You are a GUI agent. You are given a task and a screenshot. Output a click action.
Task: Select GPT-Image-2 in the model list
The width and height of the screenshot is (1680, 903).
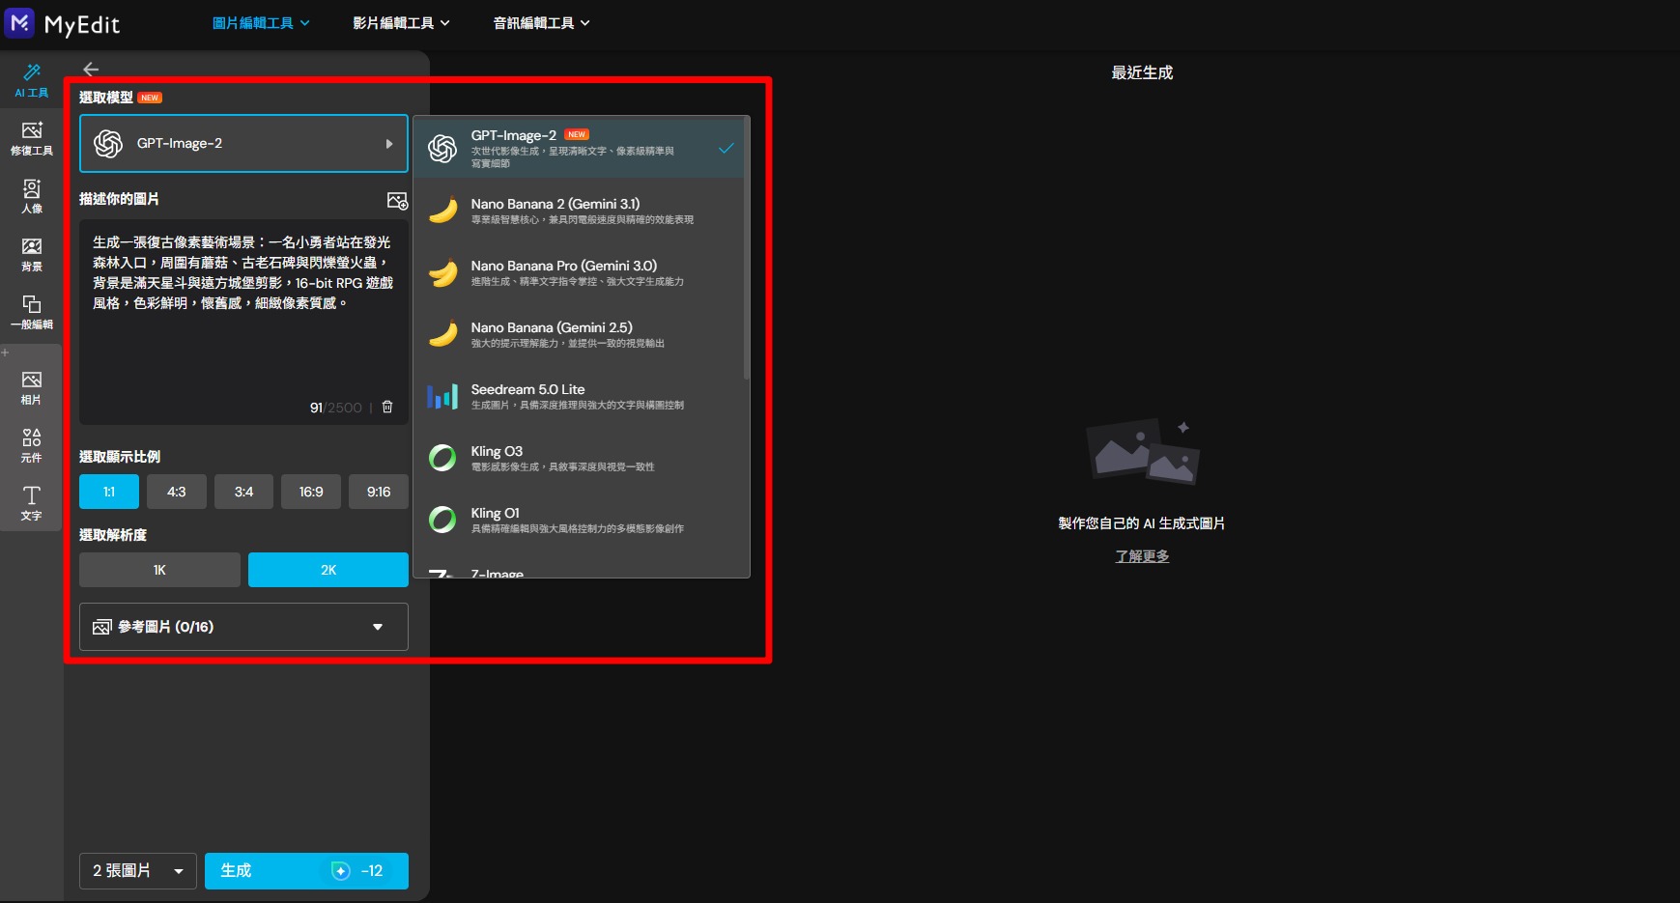[579, 148]
